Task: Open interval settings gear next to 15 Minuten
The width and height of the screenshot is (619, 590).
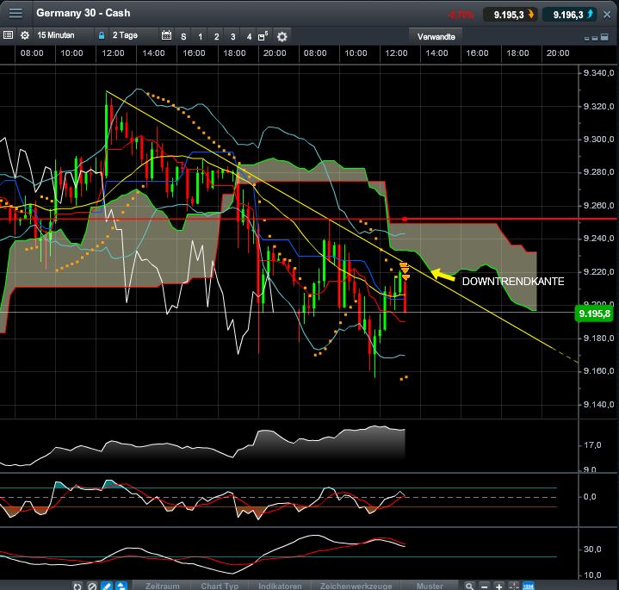Action: point(24,36)
